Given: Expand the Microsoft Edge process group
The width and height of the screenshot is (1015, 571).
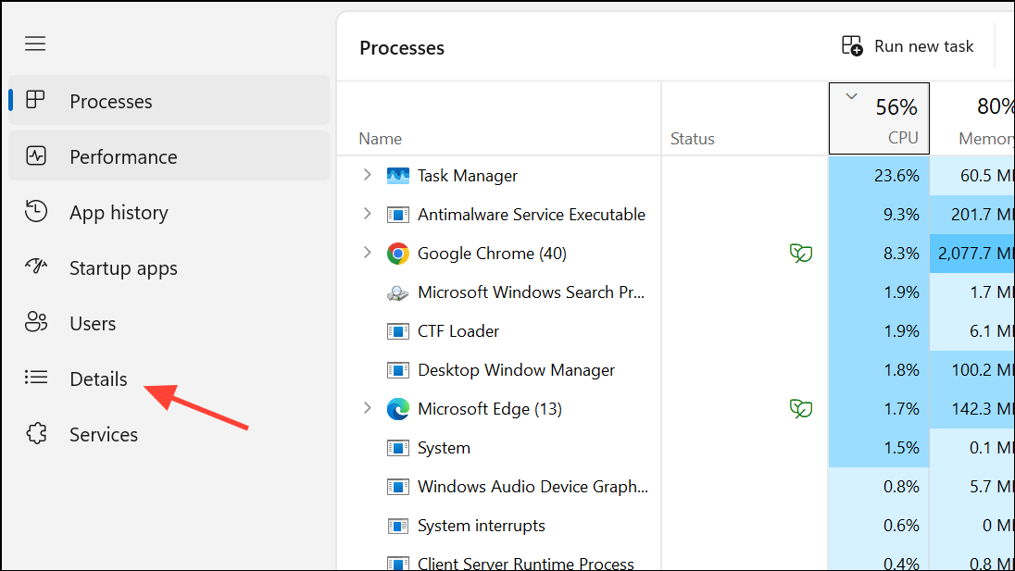Looking at the screenshot, I should (x=367, y=408).
